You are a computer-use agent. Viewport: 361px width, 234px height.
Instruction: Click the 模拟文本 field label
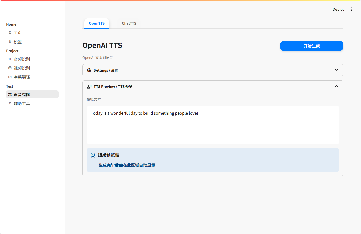[94, 99]
